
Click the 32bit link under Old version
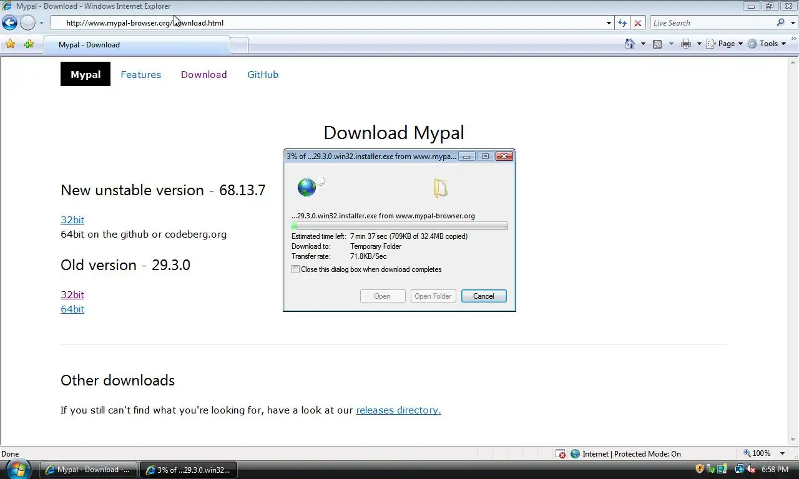point(72,294)
